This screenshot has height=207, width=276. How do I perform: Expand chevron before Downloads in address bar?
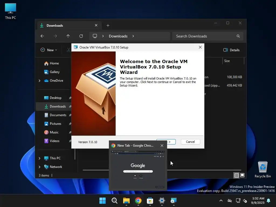[x=103, y=36]
